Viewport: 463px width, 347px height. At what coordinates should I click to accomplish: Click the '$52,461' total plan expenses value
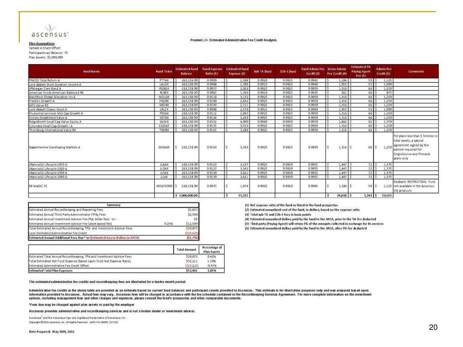coord(191,271)
